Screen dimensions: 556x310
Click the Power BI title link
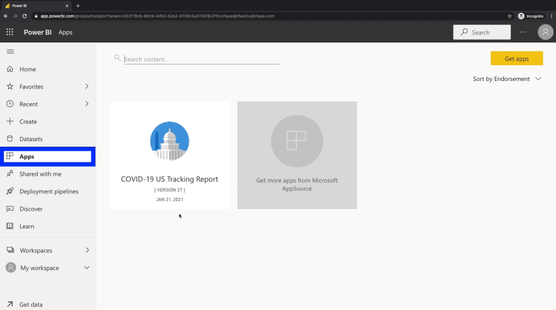(37, 32)
